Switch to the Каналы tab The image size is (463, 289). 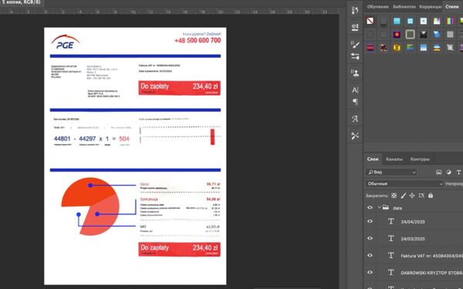[x=394, y=159]
